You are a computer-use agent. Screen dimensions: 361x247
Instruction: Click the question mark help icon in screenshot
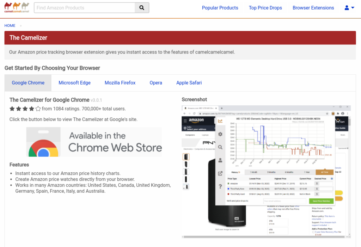coord(220,186)
